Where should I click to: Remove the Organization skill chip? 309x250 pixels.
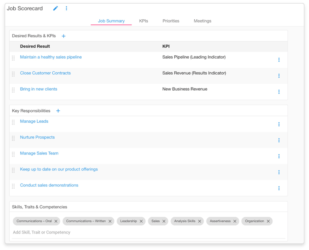(268, 221)
